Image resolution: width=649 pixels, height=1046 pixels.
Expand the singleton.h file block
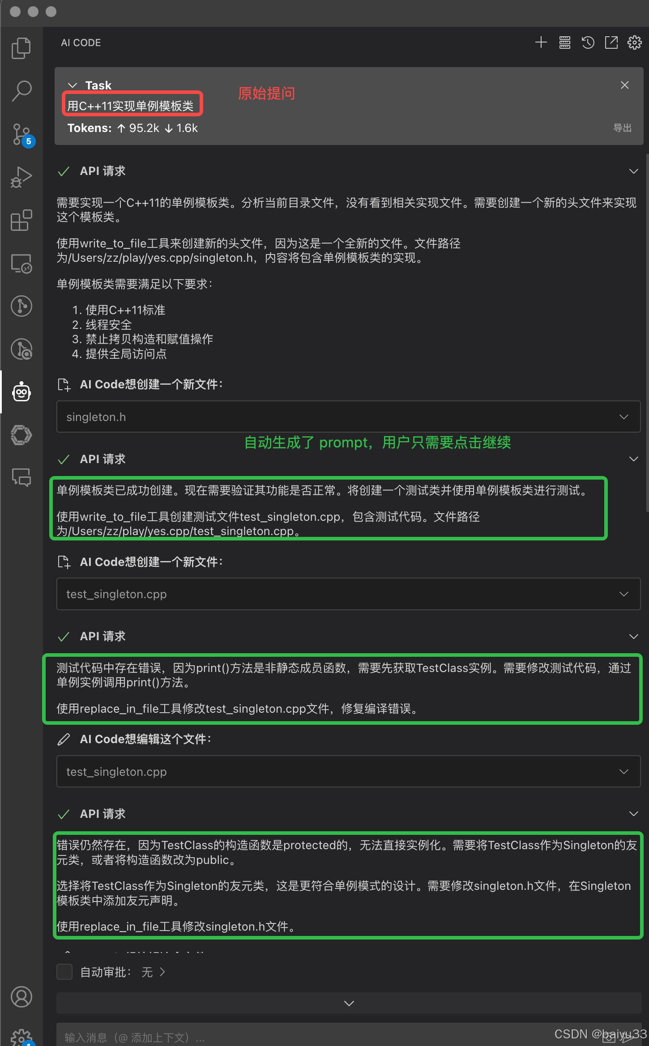(x=348, y=417)
